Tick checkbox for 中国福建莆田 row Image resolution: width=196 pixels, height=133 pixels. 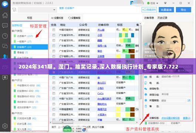click(x=54, y=109)
